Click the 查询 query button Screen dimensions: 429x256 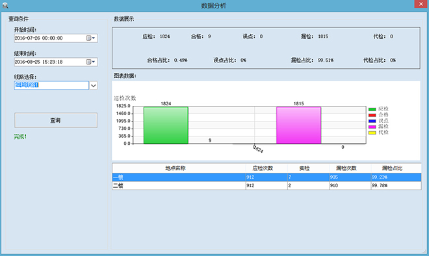click(x=56, y=120)
